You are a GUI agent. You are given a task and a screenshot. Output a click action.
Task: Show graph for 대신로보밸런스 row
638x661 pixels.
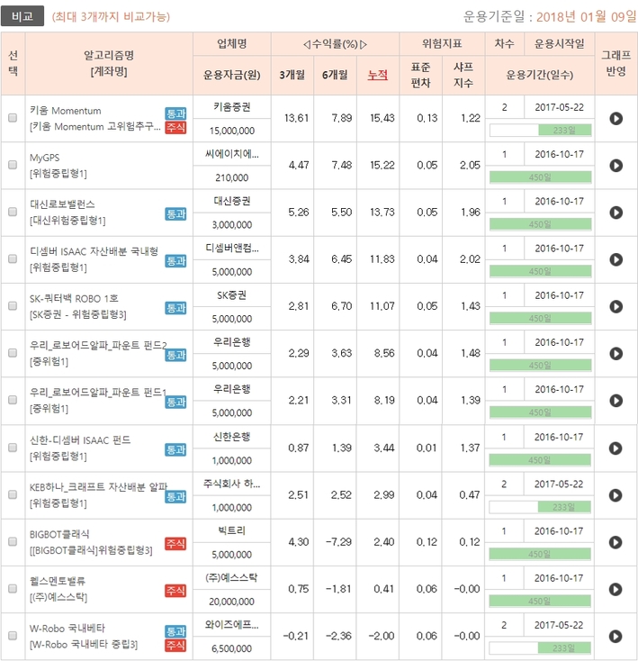point(616,213)
